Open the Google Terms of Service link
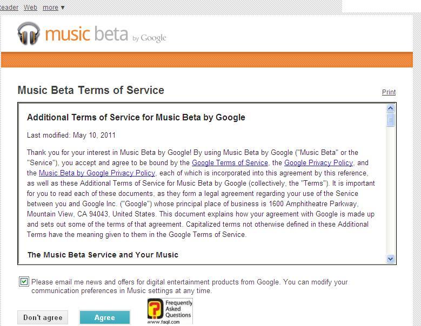This screenshot has width=421, height=326. point(230,162)
